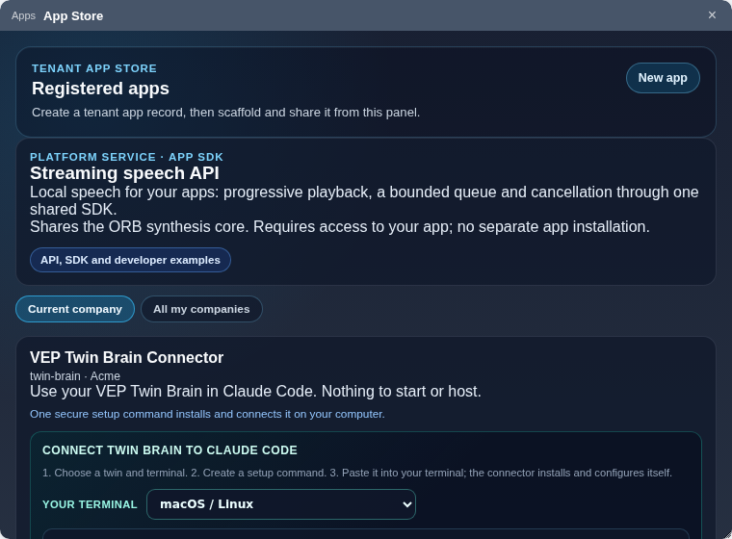Click the Create a tenant app record description
The image size is (732, 539).
(x=226, y=113)
